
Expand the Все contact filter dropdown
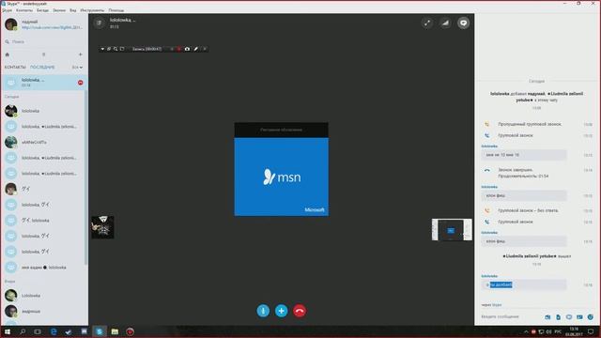coord(77,68)
